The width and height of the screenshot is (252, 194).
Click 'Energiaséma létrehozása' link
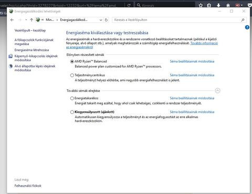pyautogui.click(x=31, y=50)
